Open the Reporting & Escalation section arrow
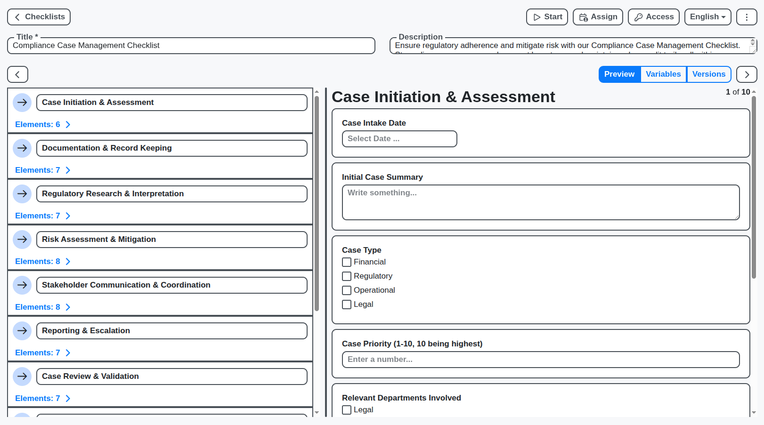764x425 pixels. [22, 330]
